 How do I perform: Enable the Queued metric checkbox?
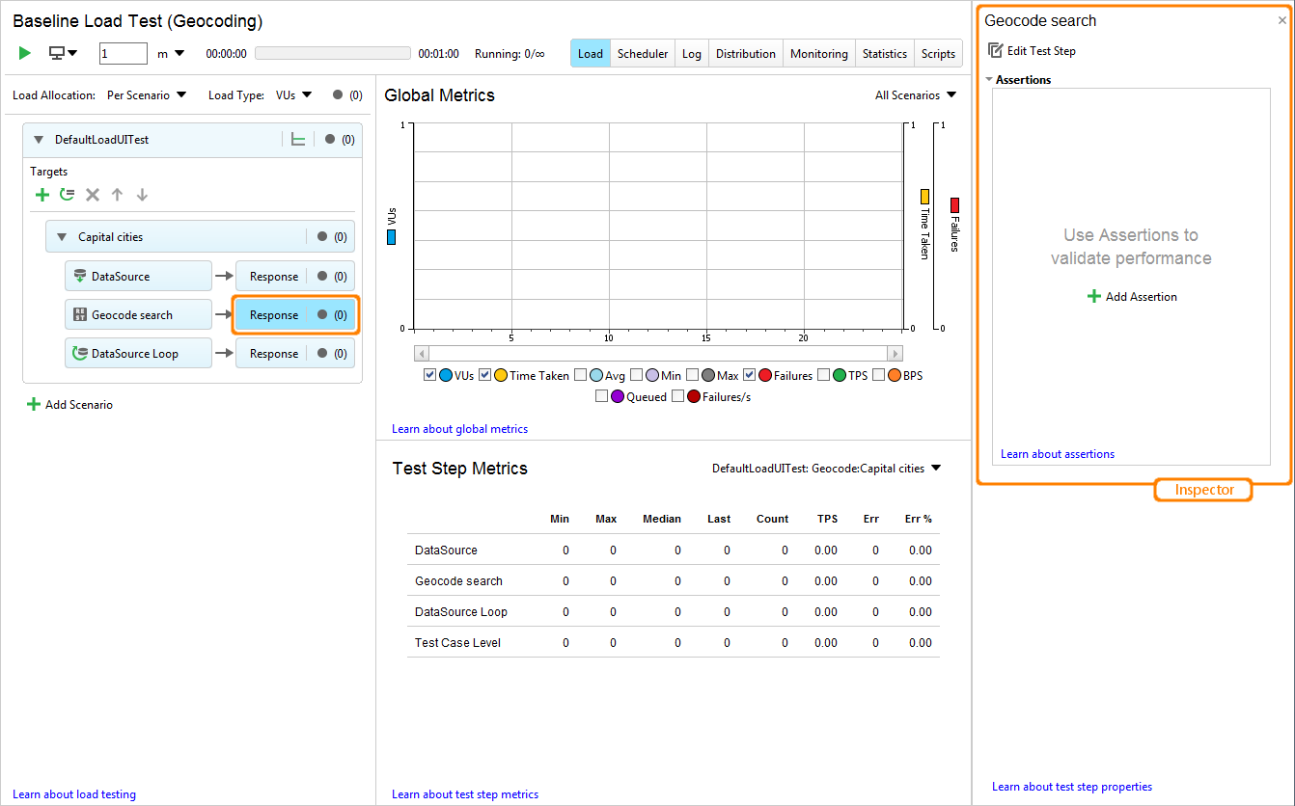coord(602,395)
